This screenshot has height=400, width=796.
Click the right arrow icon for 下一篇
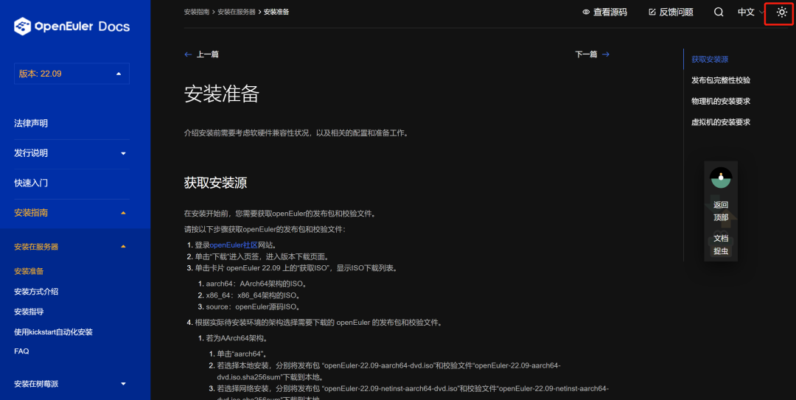pyautogui.click(x=605, y=55)
